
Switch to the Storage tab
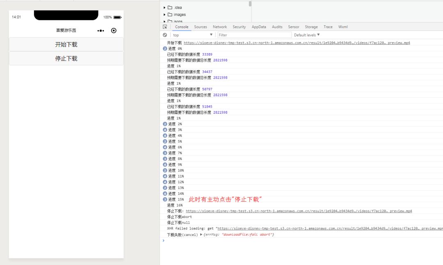pyautogui.click(x=311, y=27)
